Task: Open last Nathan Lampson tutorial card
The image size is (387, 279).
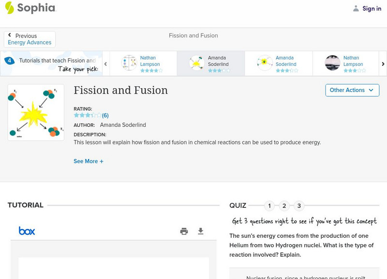Action: [345, 63]
